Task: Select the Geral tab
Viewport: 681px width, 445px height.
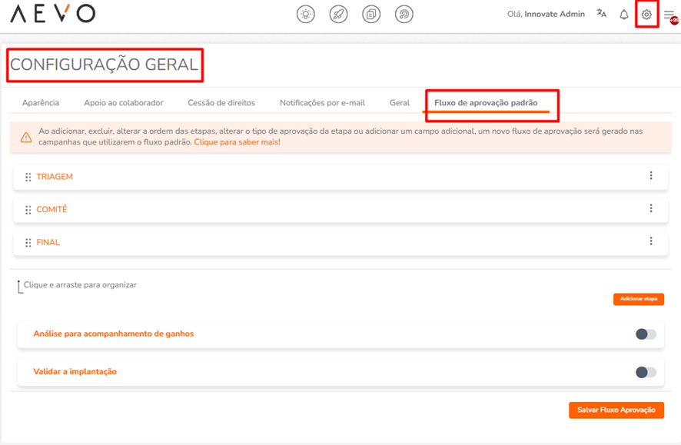Action: (x=400, y=103)
